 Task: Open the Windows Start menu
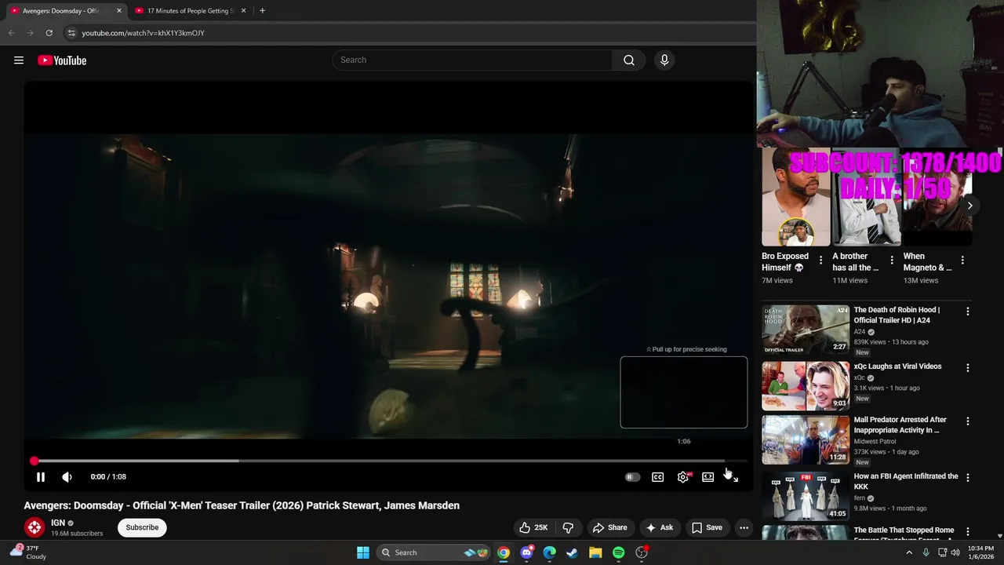click(x=363, y=552)
